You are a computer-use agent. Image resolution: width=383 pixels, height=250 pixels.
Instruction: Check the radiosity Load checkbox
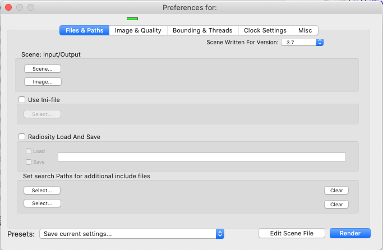coord(29,151)
